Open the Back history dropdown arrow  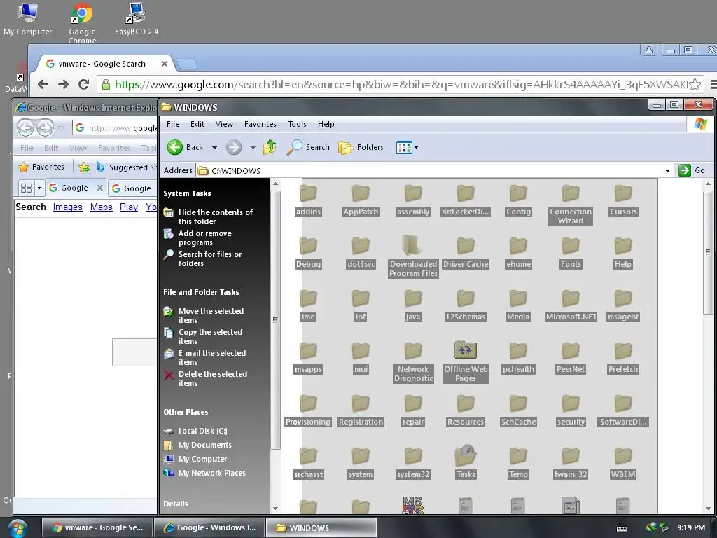pos(214,147)
